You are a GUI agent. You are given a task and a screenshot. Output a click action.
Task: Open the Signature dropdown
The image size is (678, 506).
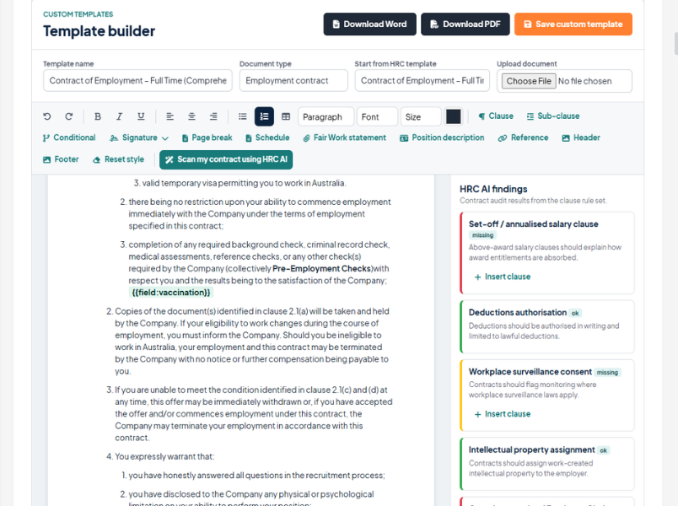139,137
